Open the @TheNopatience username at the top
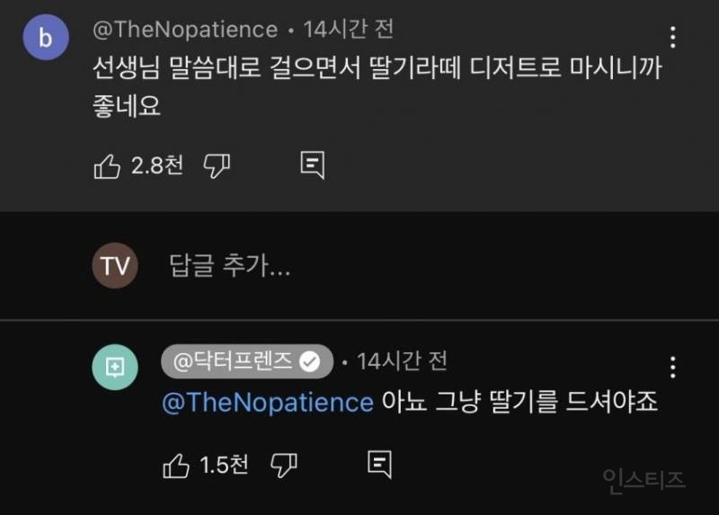 [x=185, y=30]
